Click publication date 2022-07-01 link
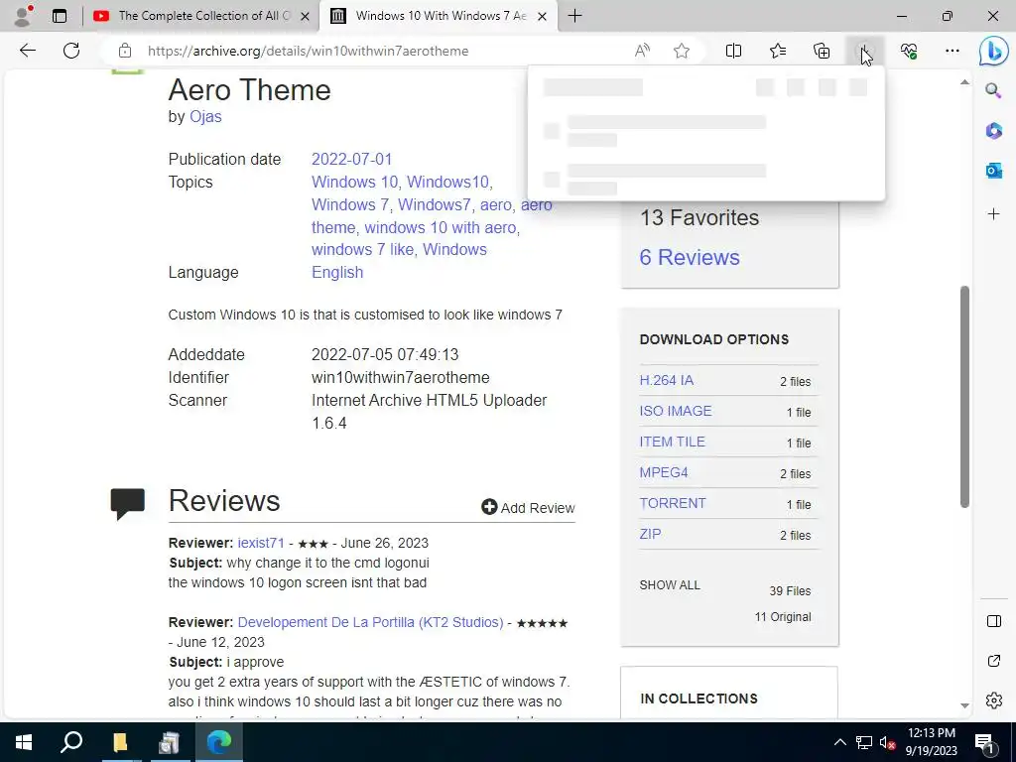 352,160
